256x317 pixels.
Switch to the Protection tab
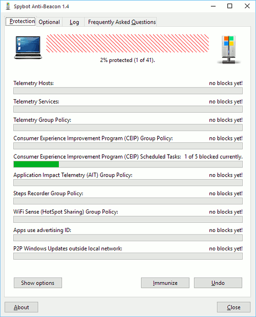tap(21, 22)
